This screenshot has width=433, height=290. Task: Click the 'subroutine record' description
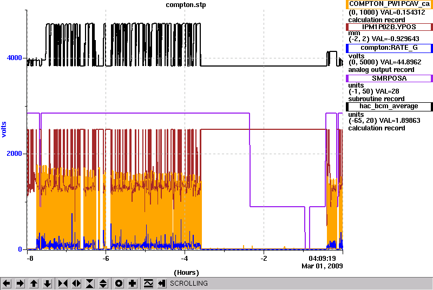coord(376,99)
